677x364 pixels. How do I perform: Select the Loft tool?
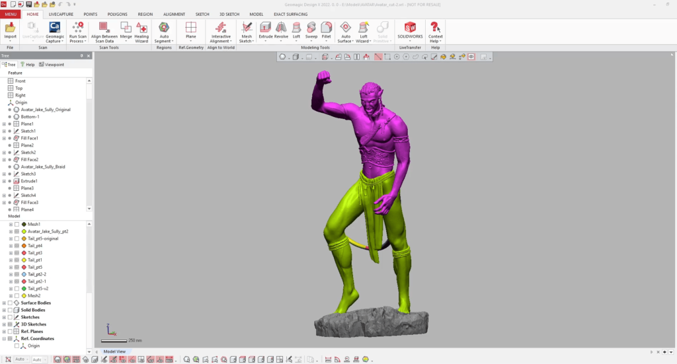point(296,30)
